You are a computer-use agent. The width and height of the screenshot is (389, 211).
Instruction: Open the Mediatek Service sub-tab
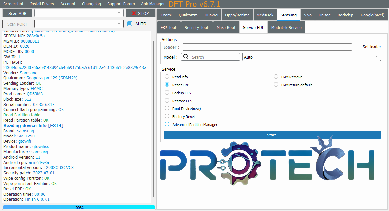286,27
